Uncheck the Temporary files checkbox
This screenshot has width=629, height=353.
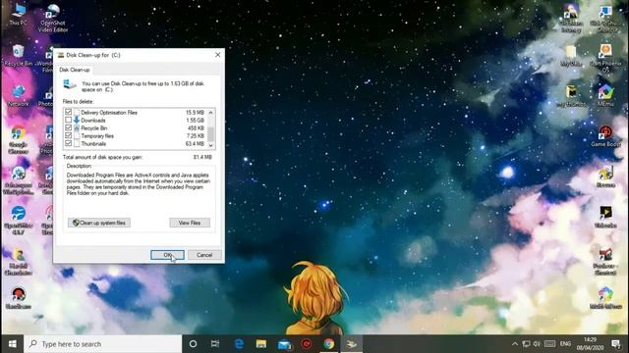68,135
